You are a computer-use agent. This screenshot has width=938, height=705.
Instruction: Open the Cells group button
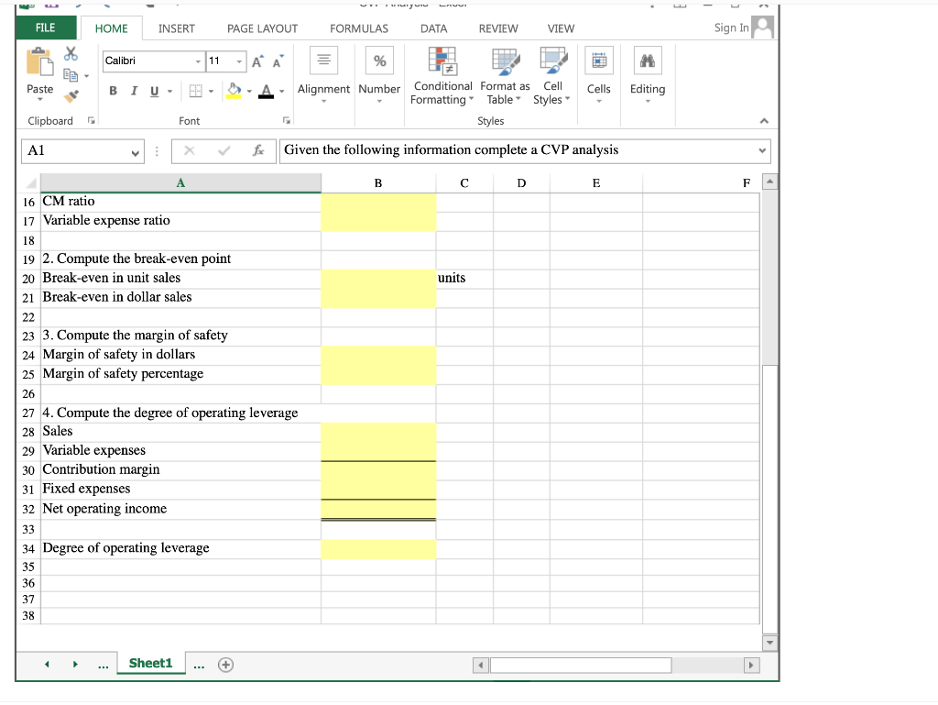[x=599, y=75]
